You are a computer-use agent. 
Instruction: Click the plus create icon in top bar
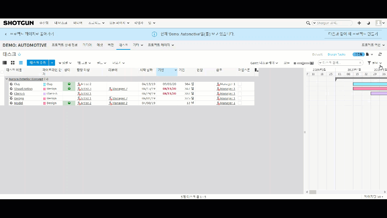click(x=359, y=23)
